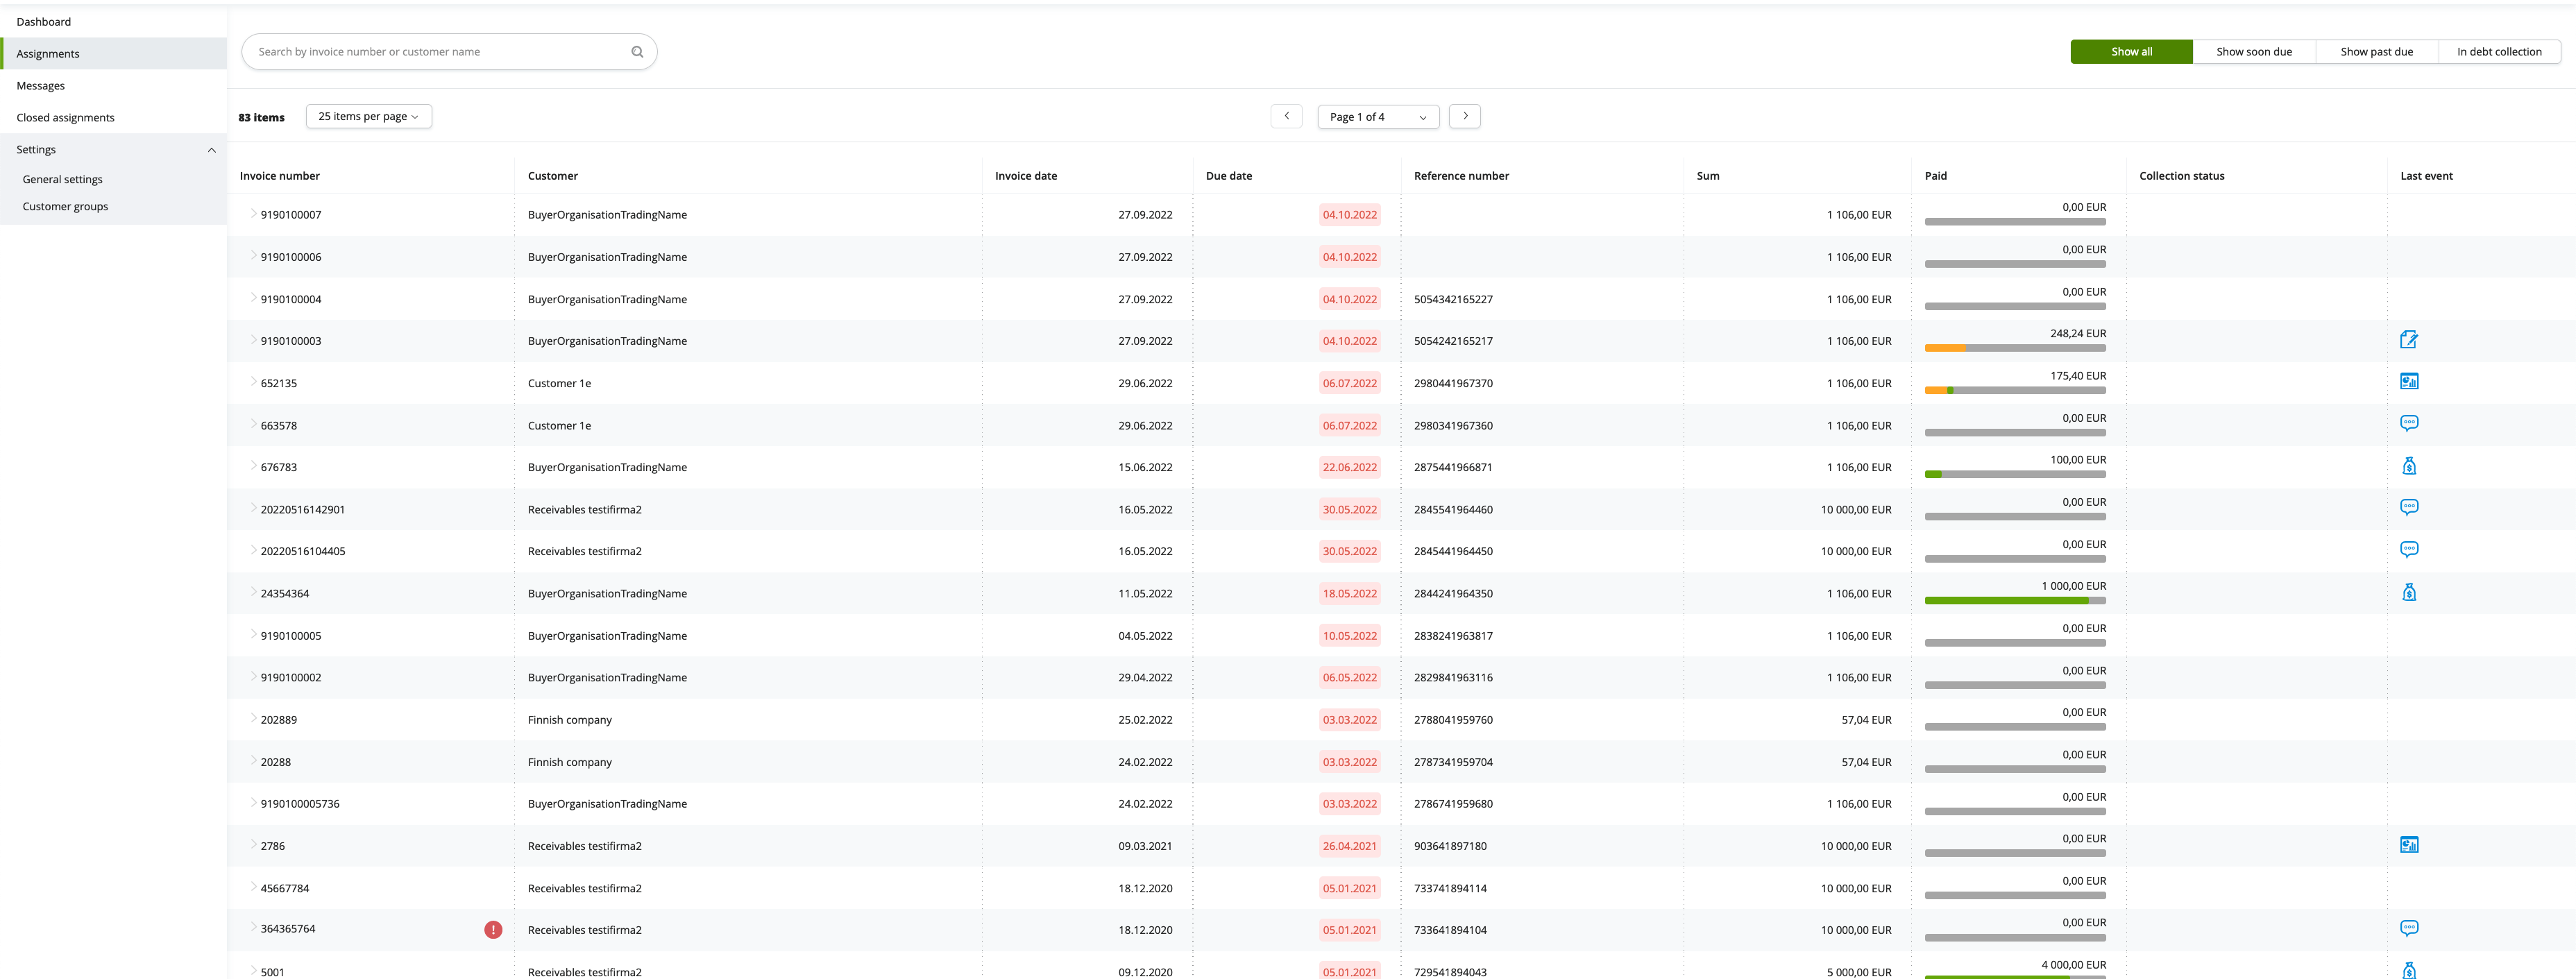Click the paid progress bar of invoice 5001

[2015, 978]
